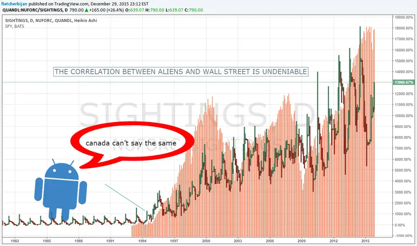
Task: Click the 6000.00% axis label
Action: point(404,159)
